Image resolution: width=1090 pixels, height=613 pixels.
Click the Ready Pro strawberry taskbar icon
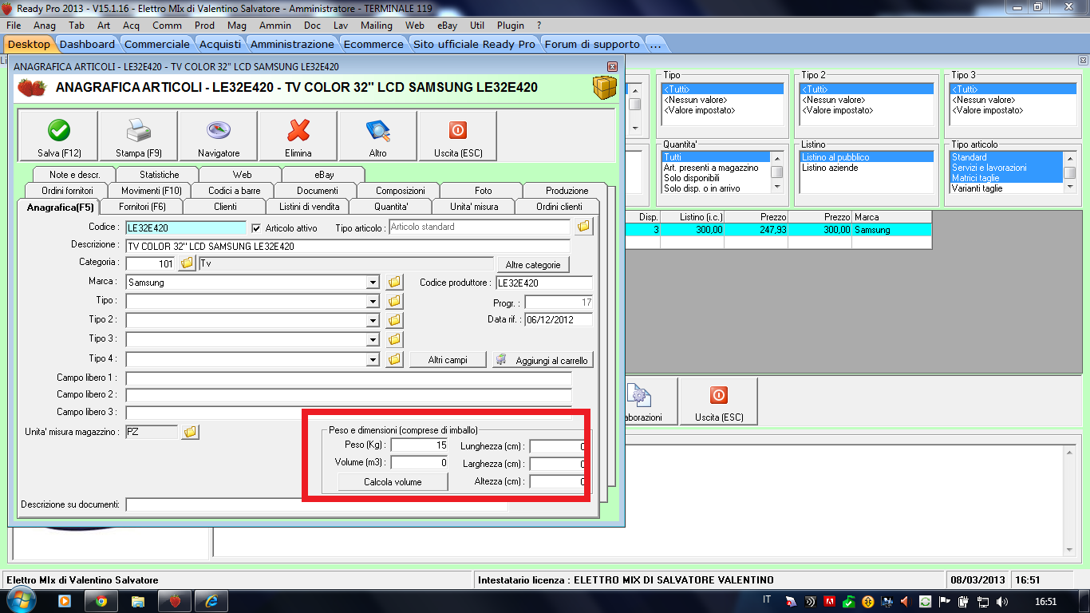click(175, 601)
